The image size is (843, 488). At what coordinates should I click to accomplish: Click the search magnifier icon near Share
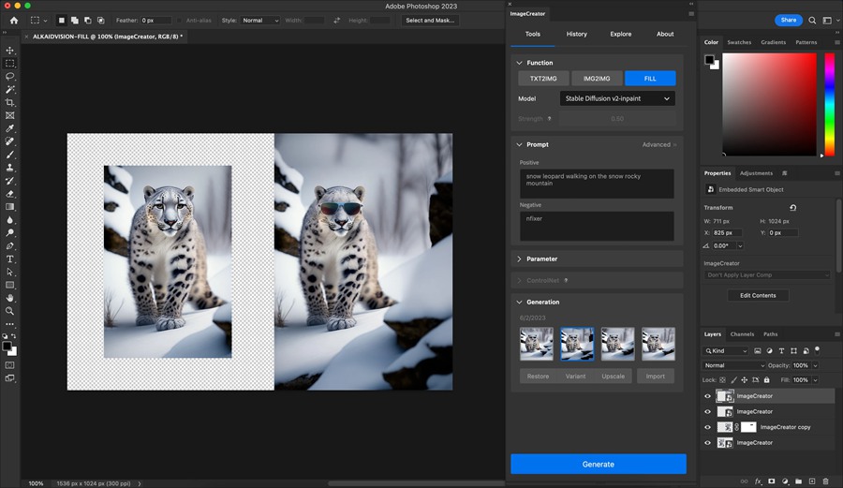click(x=812, y=21)
